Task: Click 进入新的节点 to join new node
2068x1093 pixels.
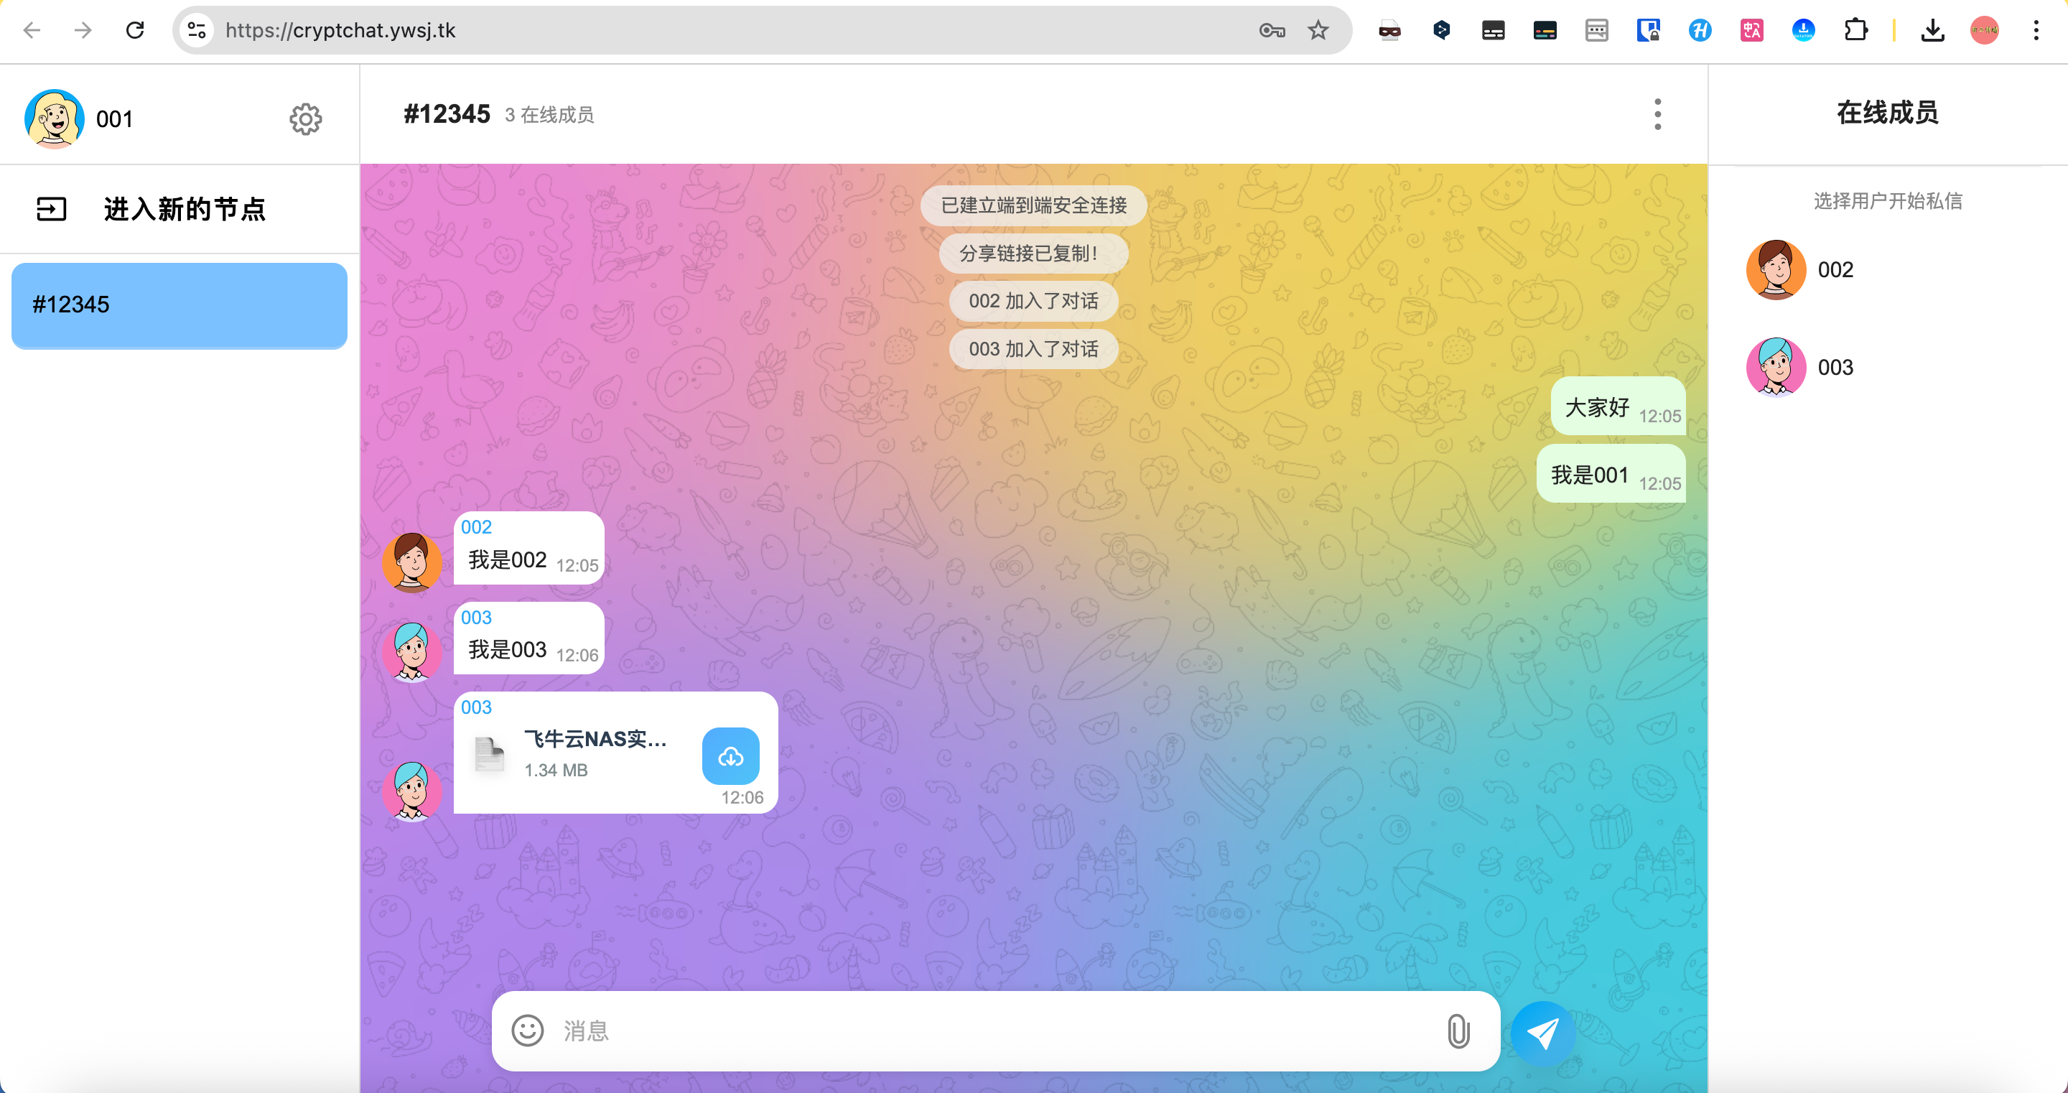Action: [185, 209]
